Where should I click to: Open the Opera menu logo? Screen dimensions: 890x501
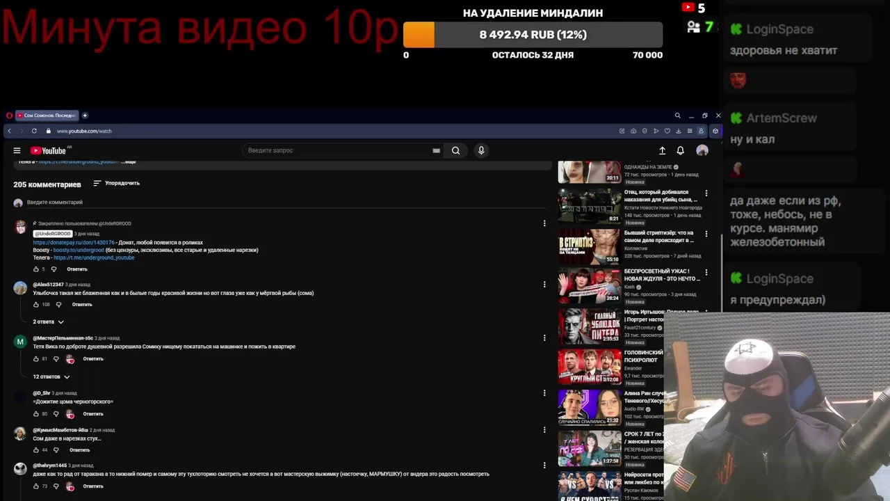tap(9, 116)
